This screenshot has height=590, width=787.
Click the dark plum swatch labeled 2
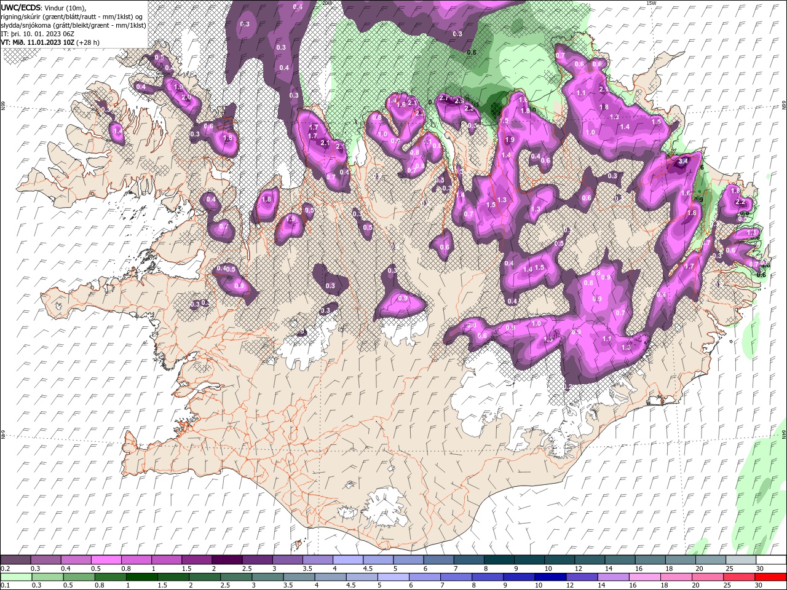pyautogui.click(x=227, y=560)
